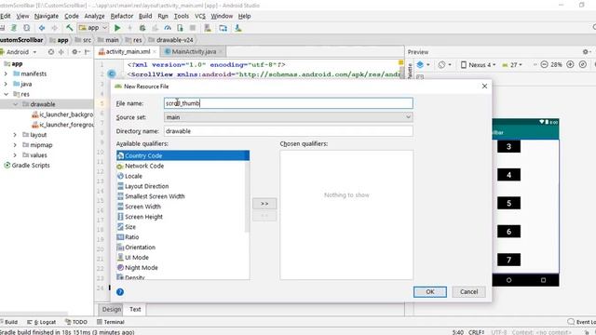Open the Build tool window

point(9,322)
